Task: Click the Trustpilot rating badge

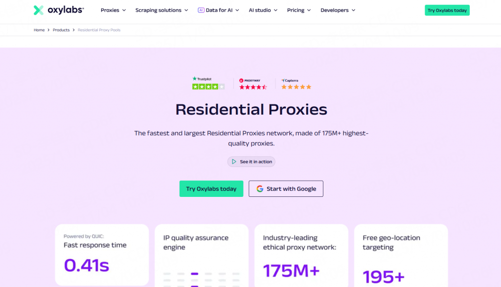Action: (x=207, y=83)
